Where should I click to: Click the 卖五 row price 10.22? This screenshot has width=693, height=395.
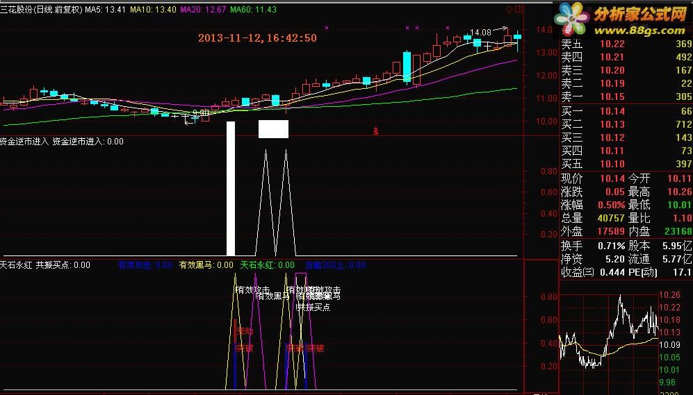point(612,44)
